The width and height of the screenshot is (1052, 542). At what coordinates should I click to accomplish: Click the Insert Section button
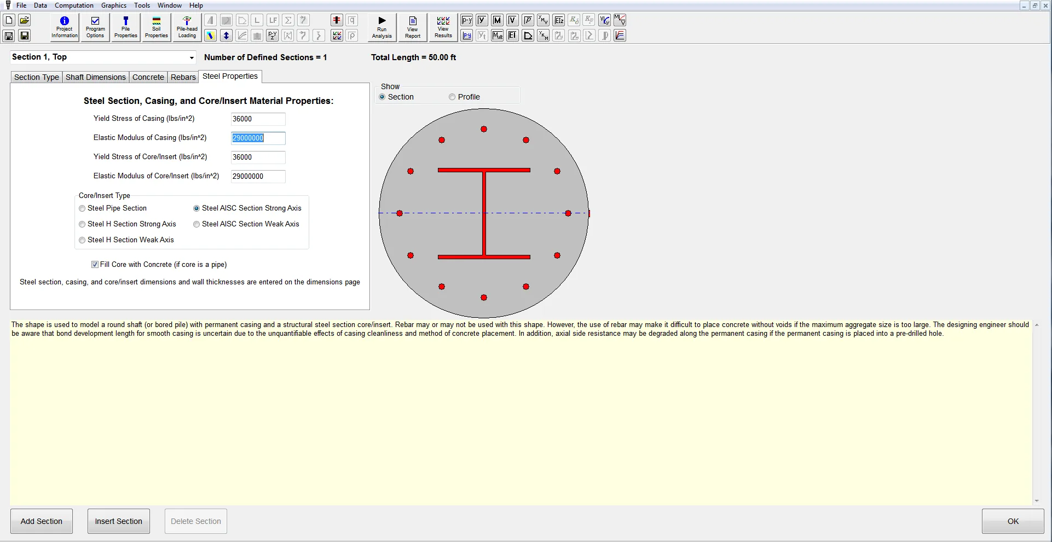[119, 521]
